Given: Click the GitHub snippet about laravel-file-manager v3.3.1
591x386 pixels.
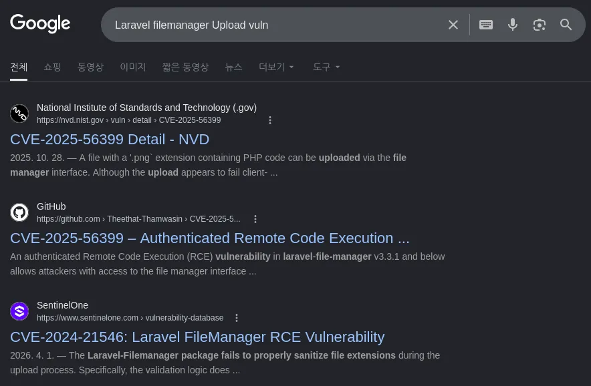Looking at the screenshot, I should (227, 264).
